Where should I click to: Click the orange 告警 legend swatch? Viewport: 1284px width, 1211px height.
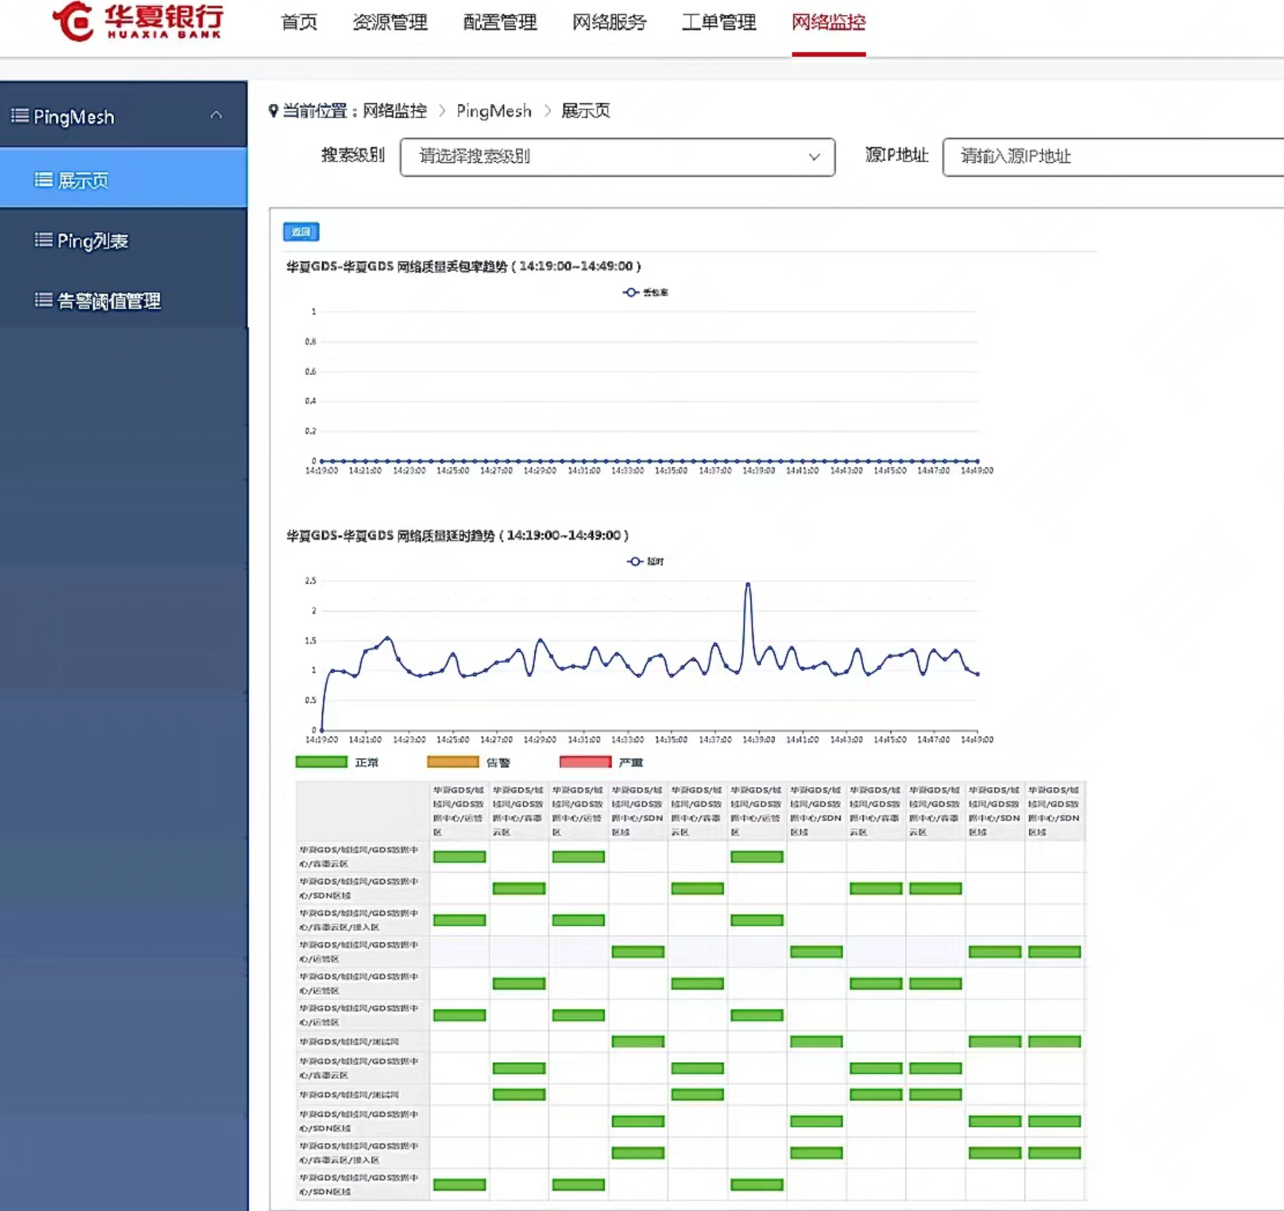[x=452, y=762]
